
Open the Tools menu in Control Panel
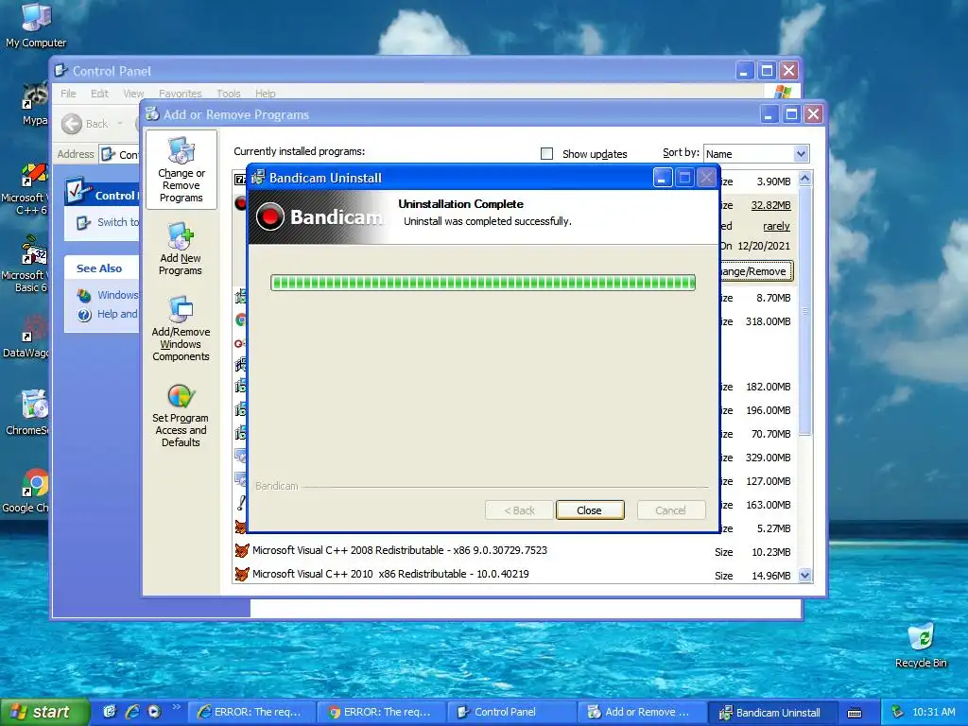click(x=229, y=94)
